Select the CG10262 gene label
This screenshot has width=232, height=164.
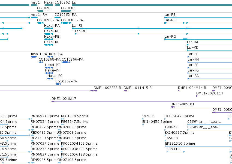click(62, 2)
